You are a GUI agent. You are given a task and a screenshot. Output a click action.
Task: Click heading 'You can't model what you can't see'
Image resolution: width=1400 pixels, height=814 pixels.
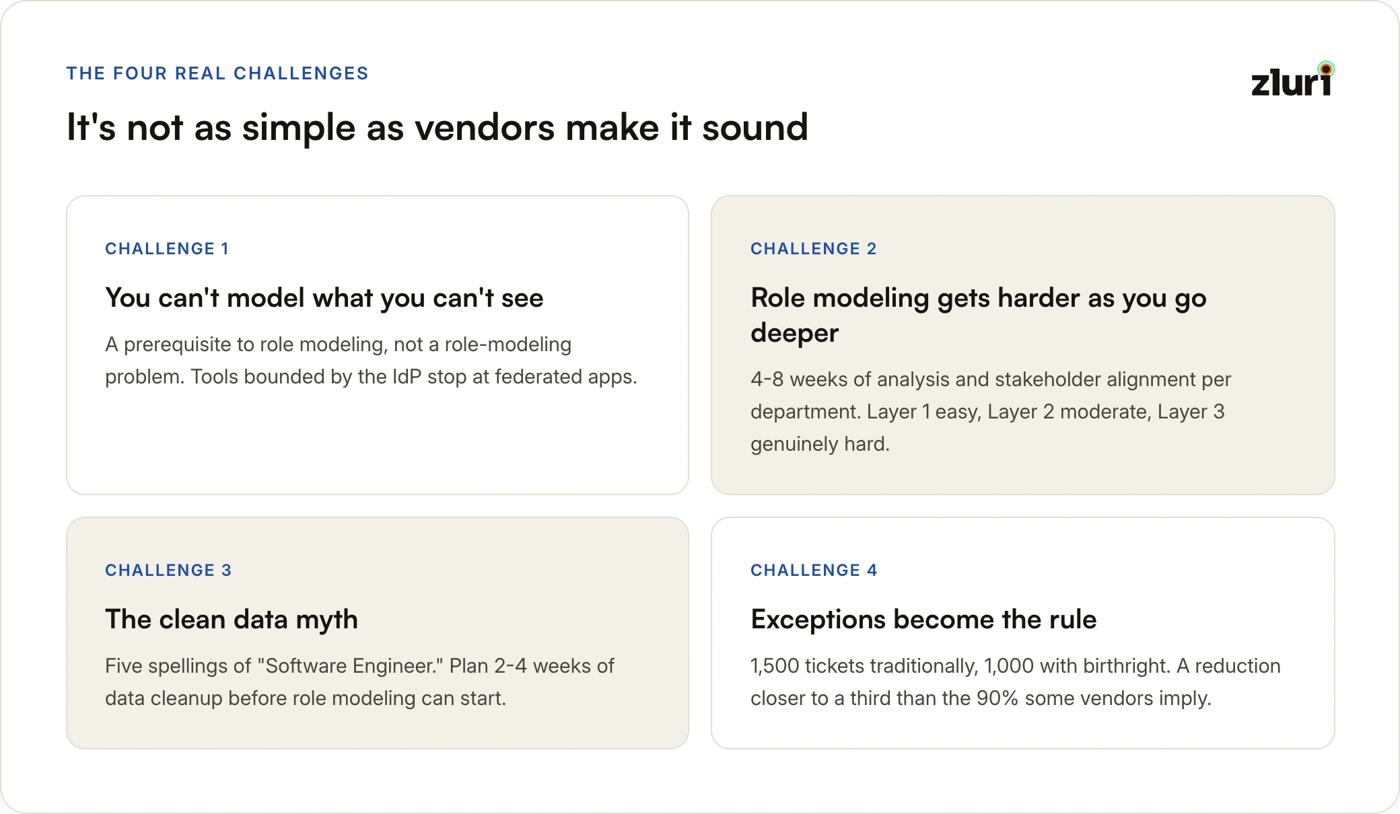coord(324,298)
